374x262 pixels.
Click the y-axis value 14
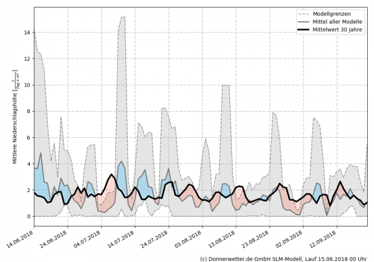pos(26,32)
